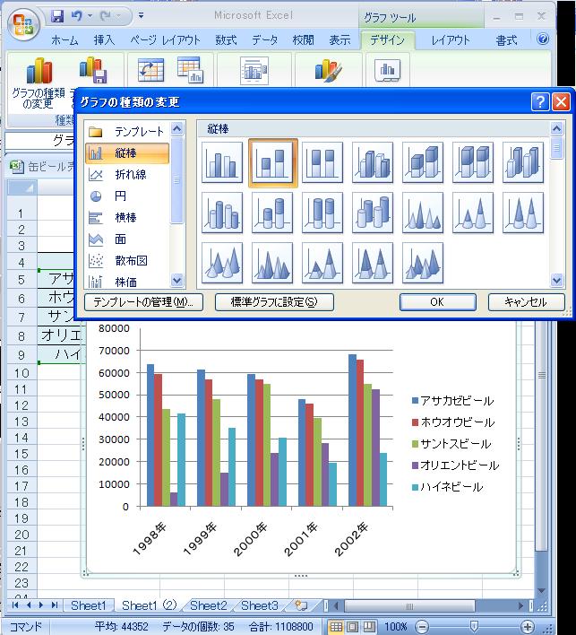Select the clustered cylinder chart type

[x=222, y=213]
